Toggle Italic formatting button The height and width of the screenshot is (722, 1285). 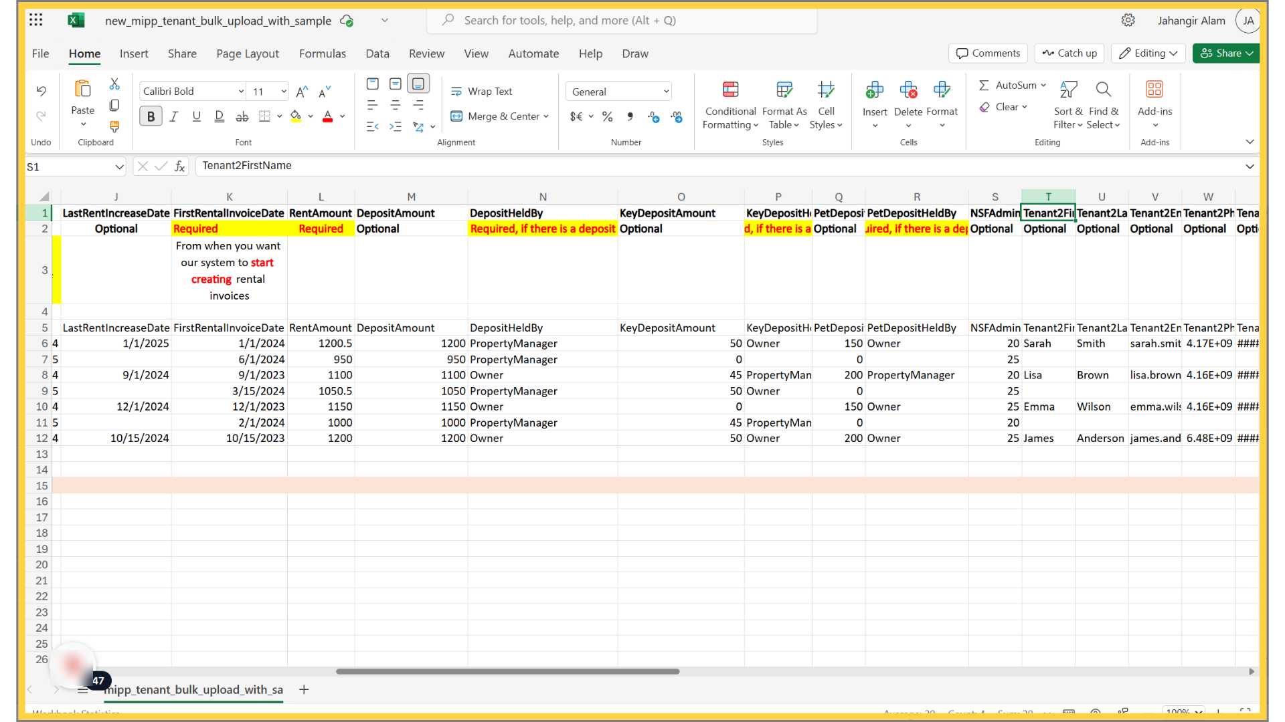(x=174, y=116)
